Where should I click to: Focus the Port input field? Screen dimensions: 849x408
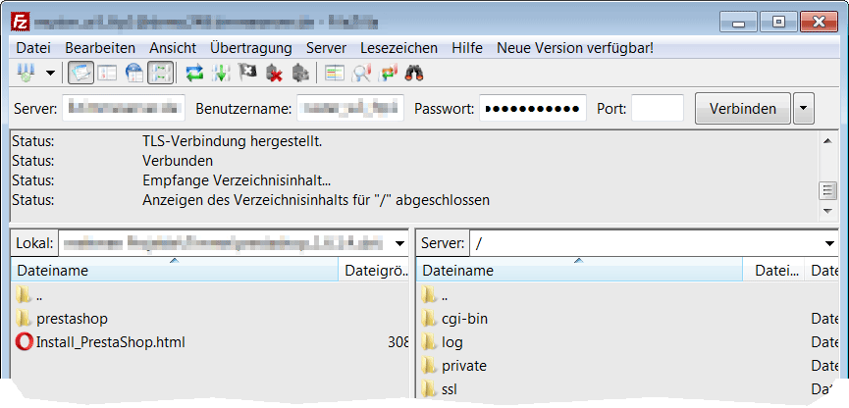tap(658, 108)
